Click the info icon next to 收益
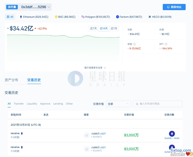 click(x=134, y=44)
